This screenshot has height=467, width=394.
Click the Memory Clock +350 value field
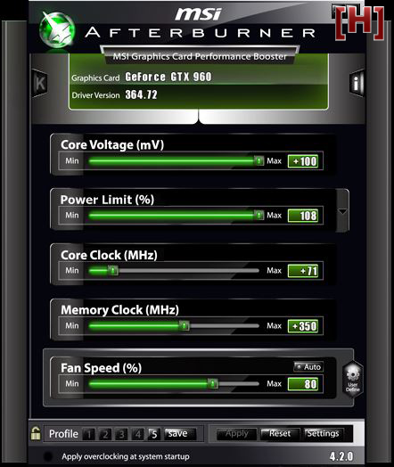click(303, 326)
